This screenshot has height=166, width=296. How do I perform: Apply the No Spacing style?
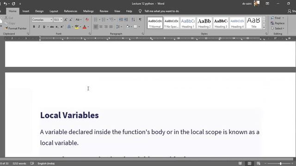coord(172,23)
